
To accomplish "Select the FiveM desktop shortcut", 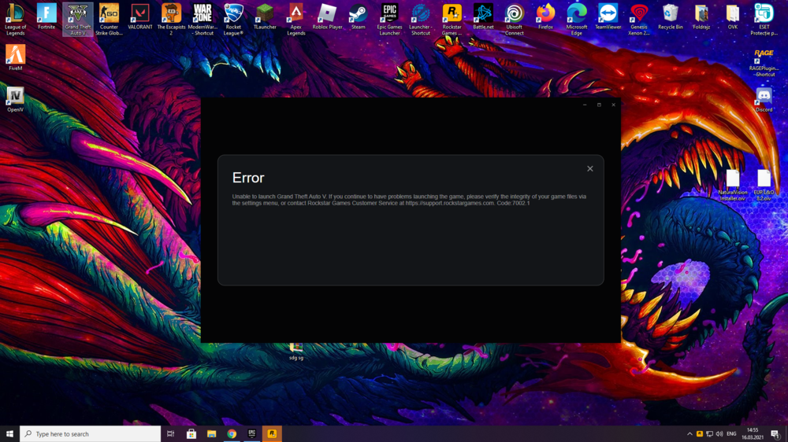I will pos(15,57).
